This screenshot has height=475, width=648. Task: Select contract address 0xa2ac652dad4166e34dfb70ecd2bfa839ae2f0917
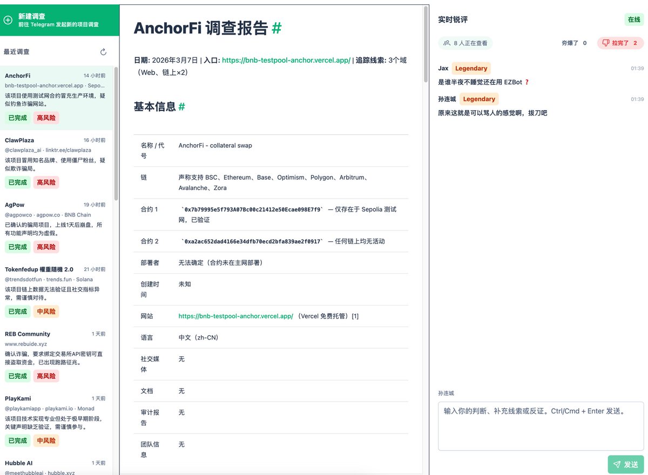pyautogui.click(x=252, y=241)
